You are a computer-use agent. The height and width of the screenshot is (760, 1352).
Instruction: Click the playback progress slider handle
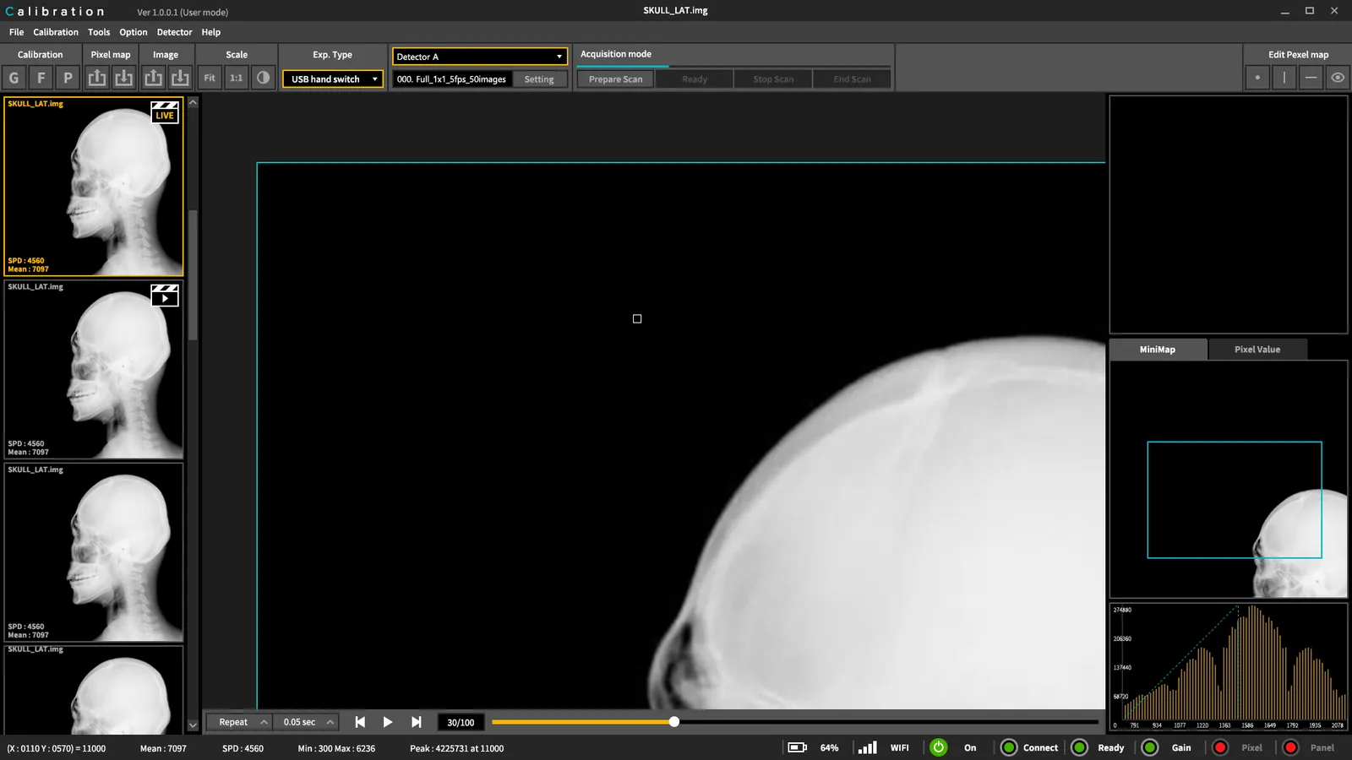[674, 722]
